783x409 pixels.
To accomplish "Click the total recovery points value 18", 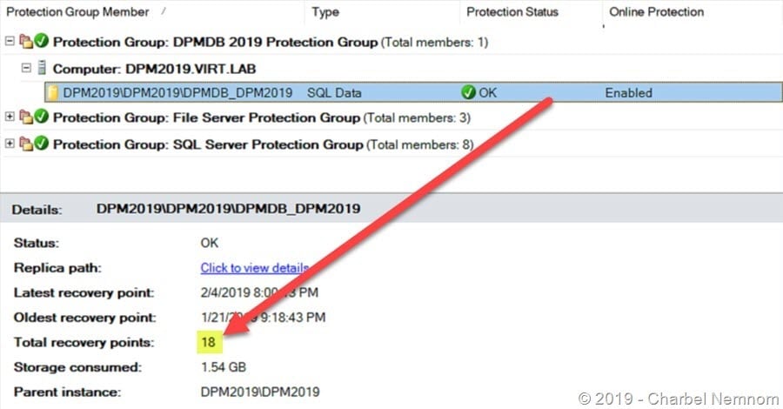I will [208, 342].
